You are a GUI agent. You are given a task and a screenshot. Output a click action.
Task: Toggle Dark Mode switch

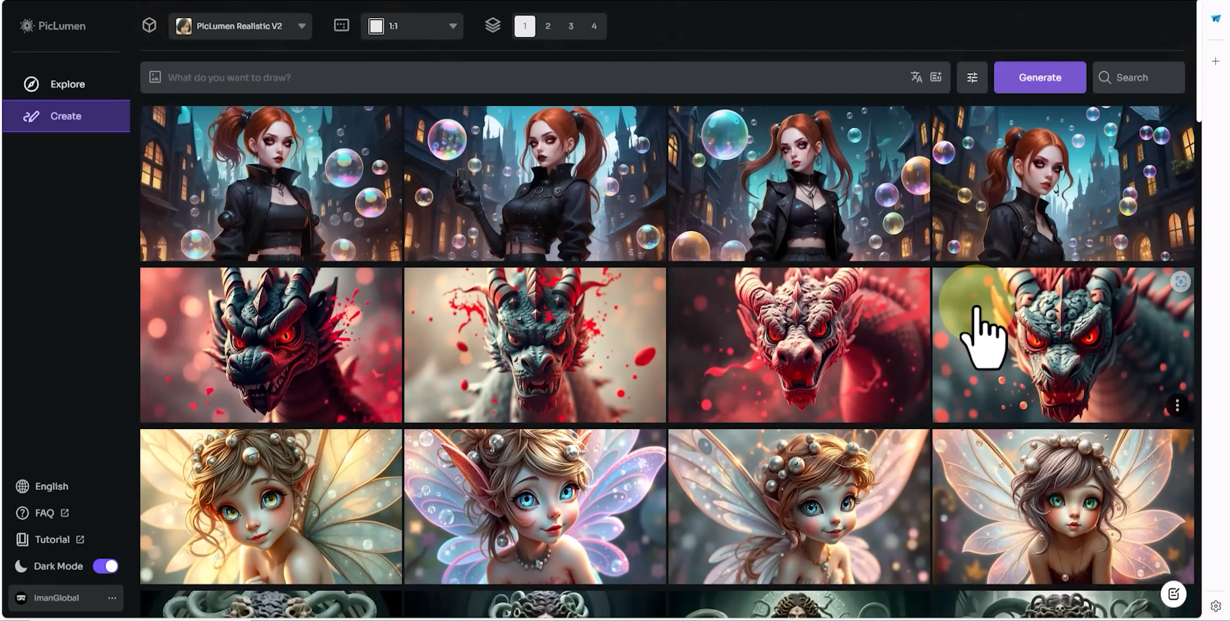pos(105,566)
